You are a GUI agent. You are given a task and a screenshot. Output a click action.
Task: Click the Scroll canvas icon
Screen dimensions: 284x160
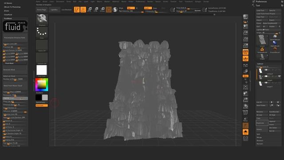pos(245,27)
